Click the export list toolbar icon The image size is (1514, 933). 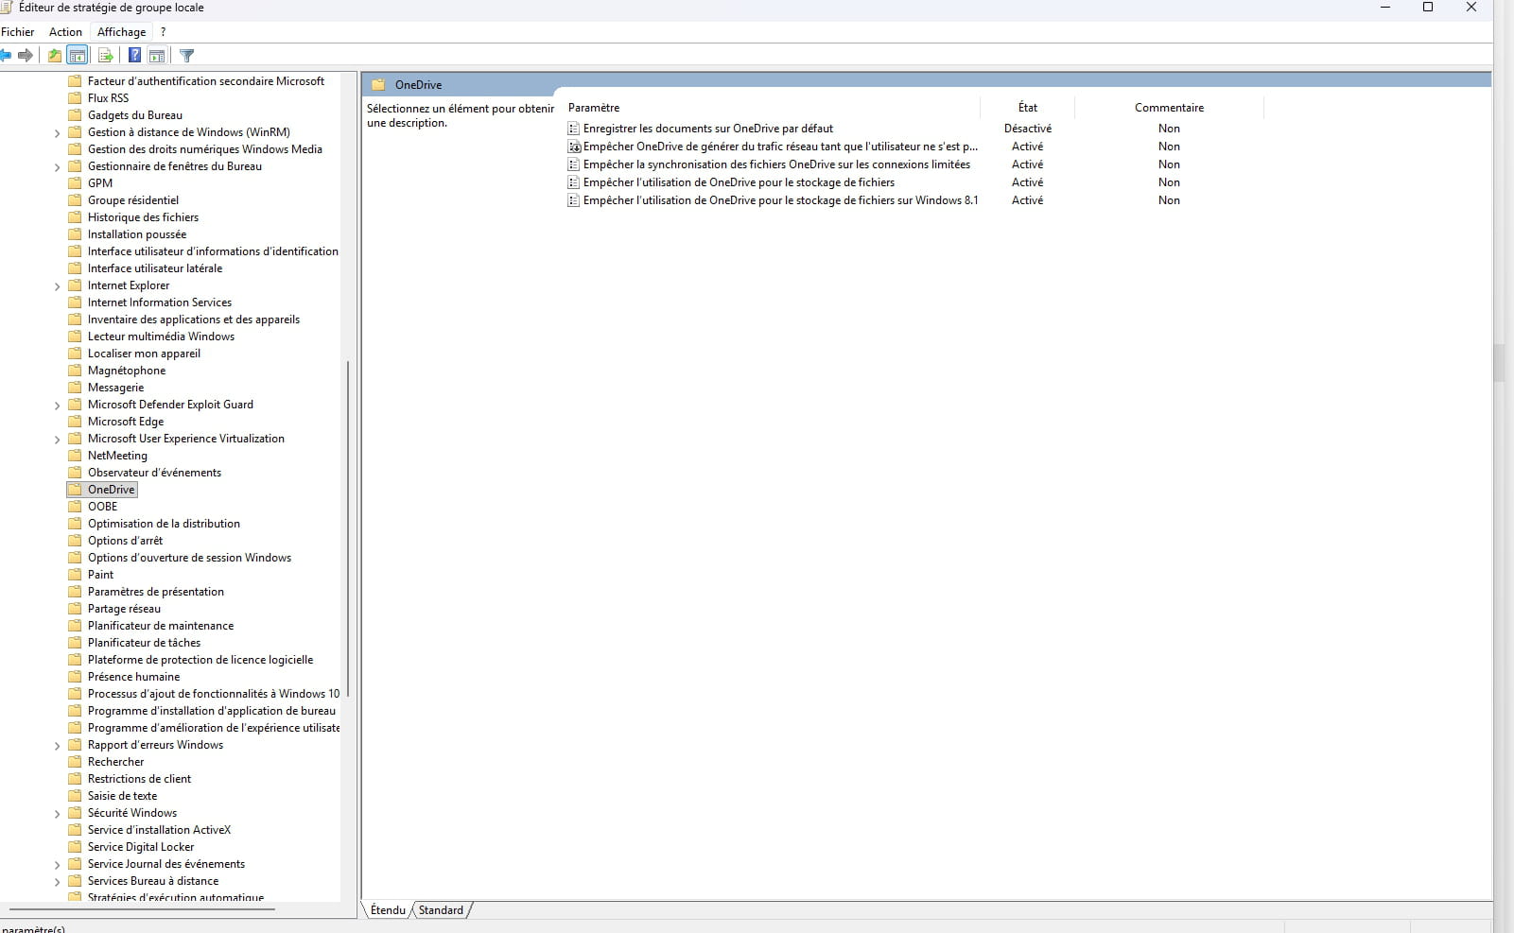tap(106, 56)
